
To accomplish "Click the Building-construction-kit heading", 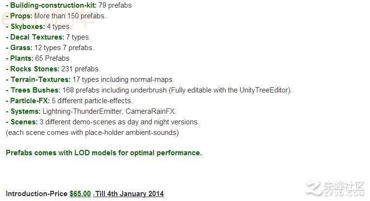I will point(53,5).
